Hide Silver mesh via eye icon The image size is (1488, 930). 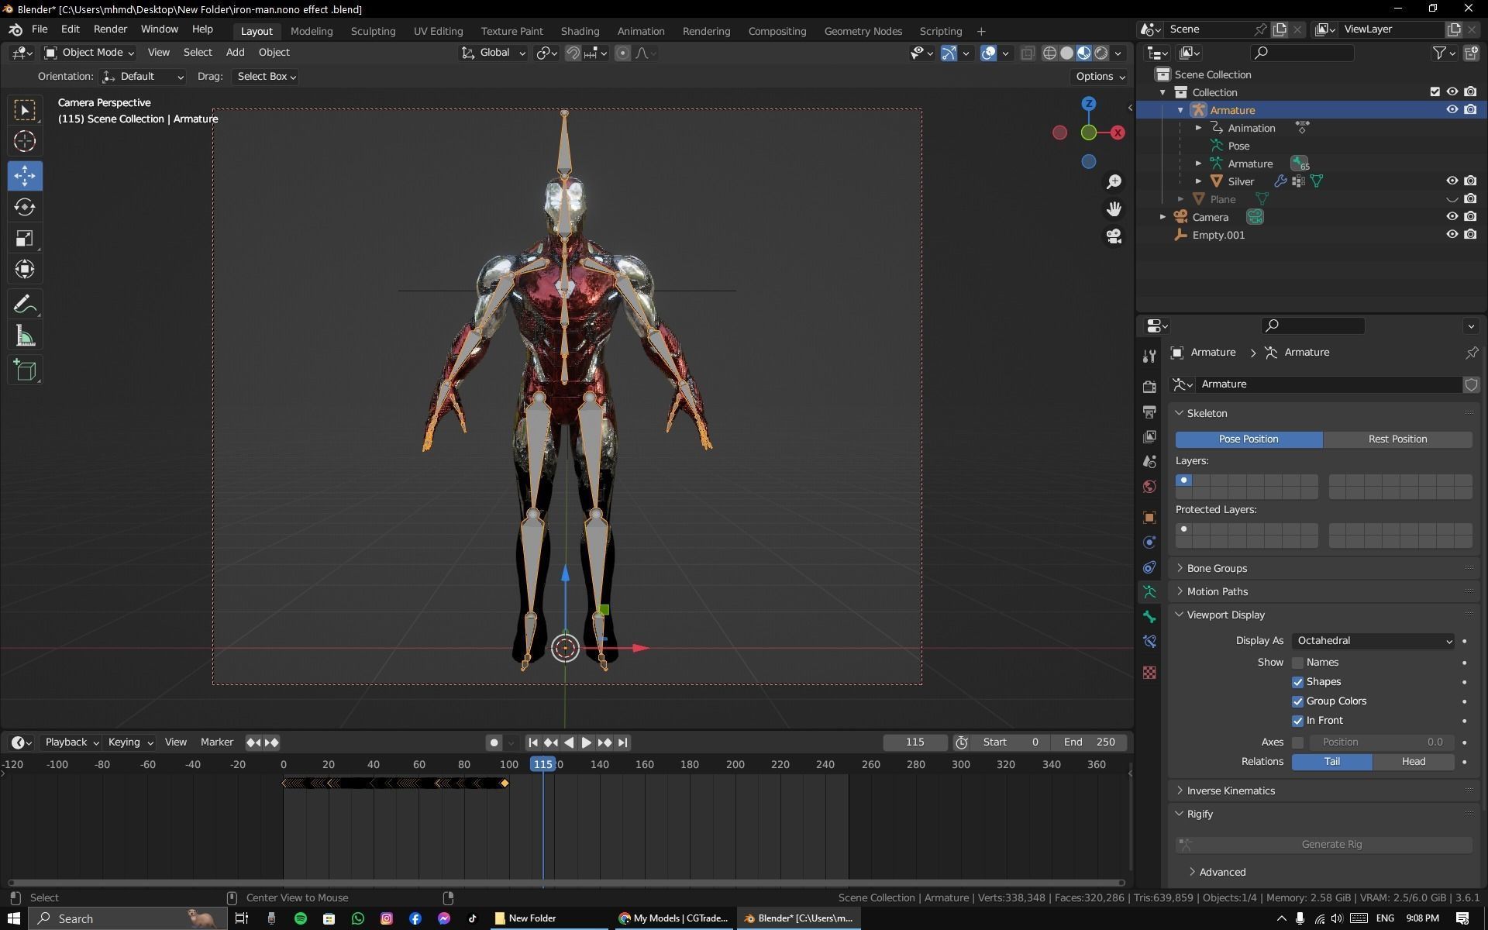[x=1452, y=181]
